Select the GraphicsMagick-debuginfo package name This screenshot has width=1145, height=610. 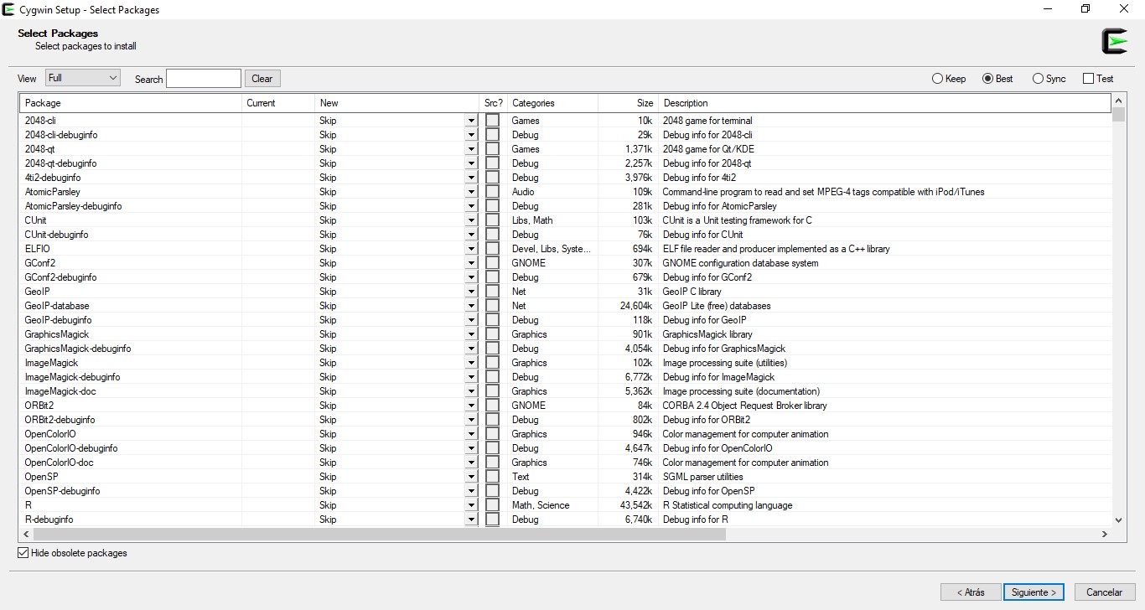[x=78, y=349]
